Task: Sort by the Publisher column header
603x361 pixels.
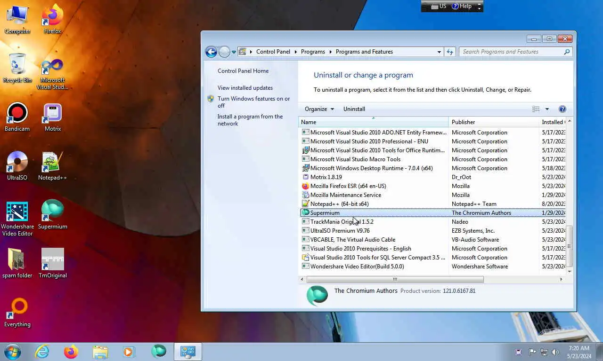Action: coord(494,122)
